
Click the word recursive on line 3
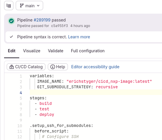point(107,87)
